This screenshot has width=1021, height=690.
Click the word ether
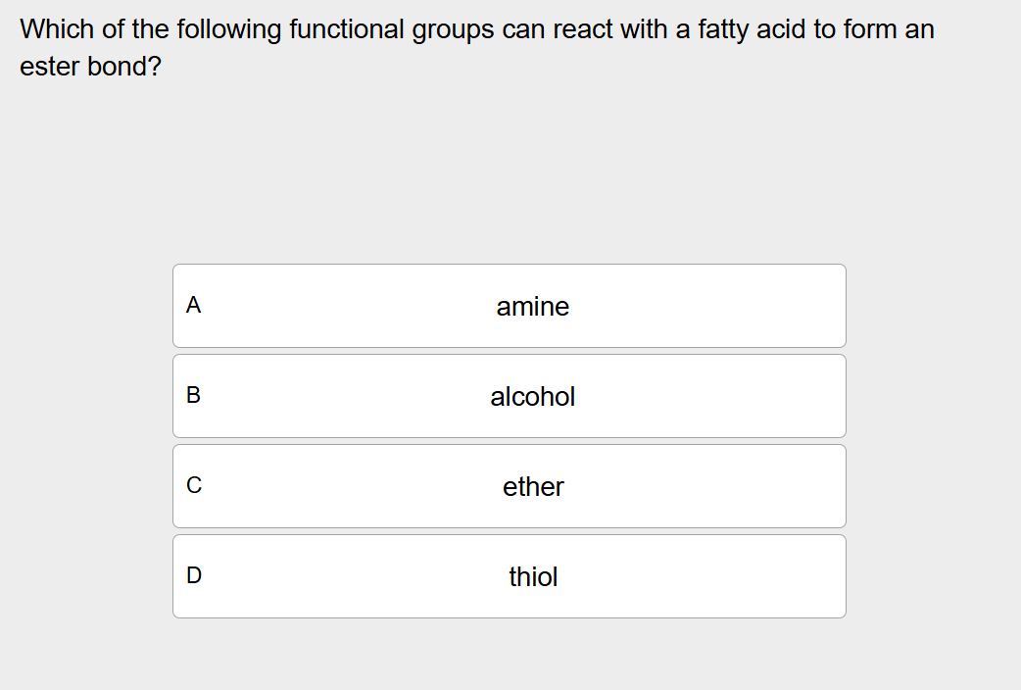(x=533, y=487)
